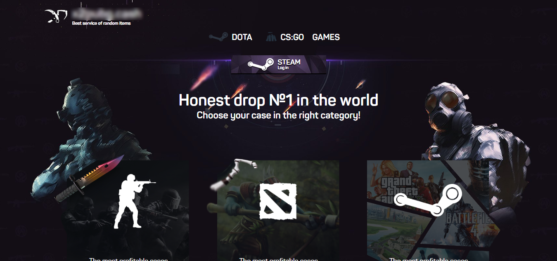Screen dimensions: 557x261
Task: Open the DOTA menu item
Action: tap(242, 37)
